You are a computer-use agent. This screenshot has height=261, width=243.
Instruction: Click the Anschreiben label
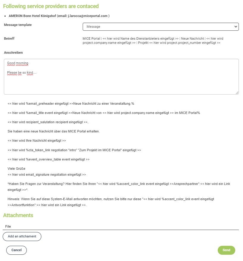pos(13,52)
